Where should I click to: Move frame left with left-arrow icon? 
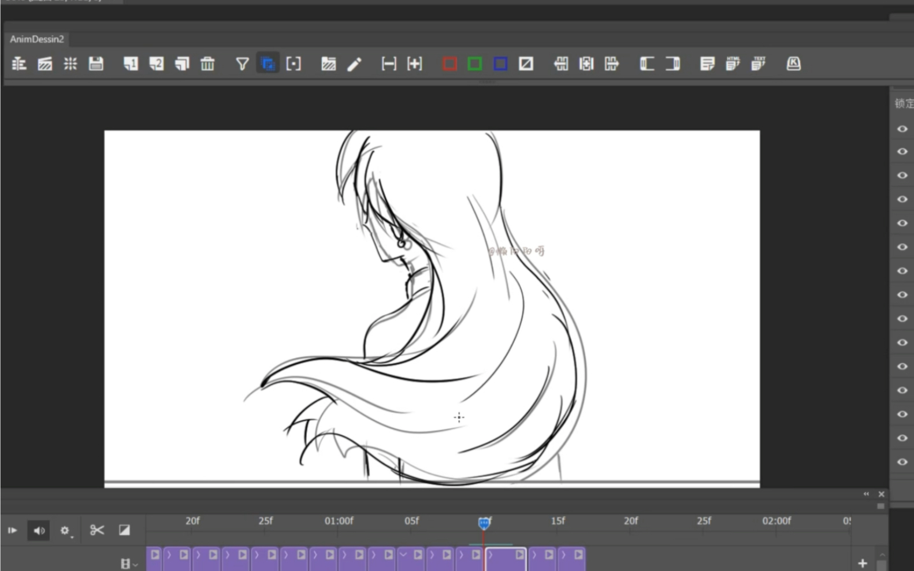click(x=560, y=64)
